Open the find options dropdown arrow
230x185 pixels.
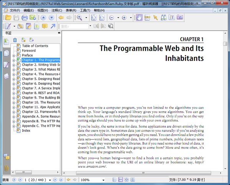90,26
